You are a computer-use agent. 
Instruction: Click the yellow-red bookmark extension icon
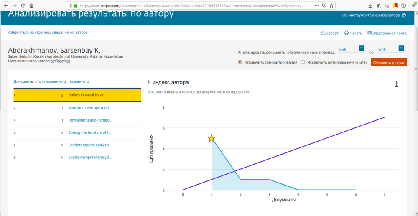(x=395, y=5)
